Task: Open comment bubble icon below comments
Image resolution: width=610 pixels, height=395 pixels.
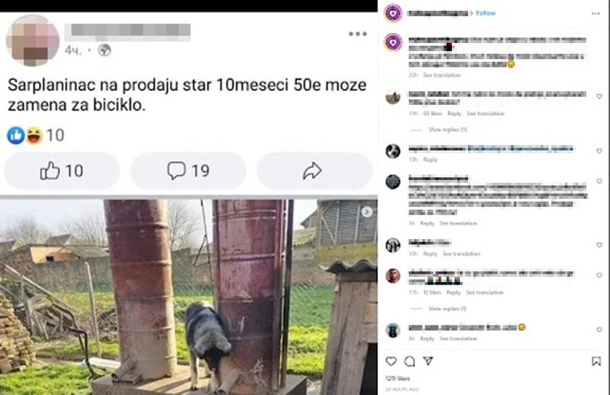Action: pyautogui.click(x=409, y=361)
